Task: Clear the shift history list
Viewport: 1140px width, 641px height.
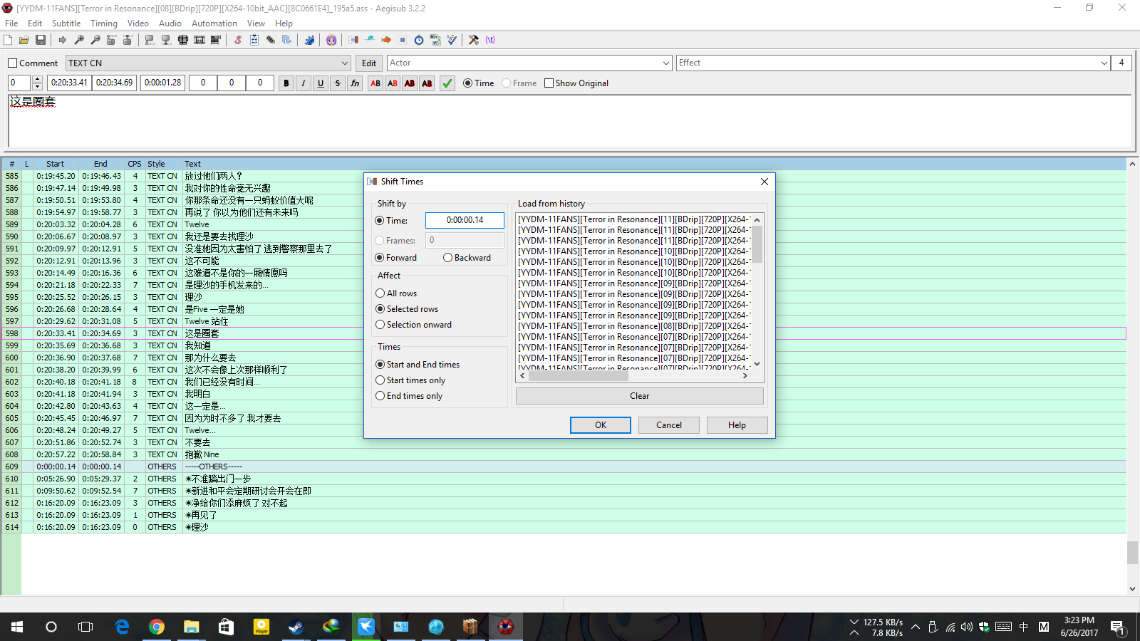Action: pos(640,396)
